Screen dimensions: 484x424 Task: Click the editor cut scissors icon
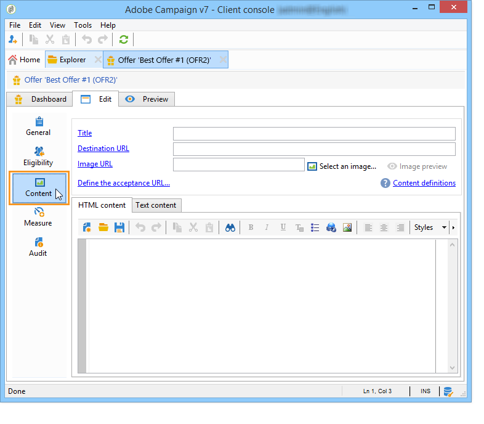point(193,227)
